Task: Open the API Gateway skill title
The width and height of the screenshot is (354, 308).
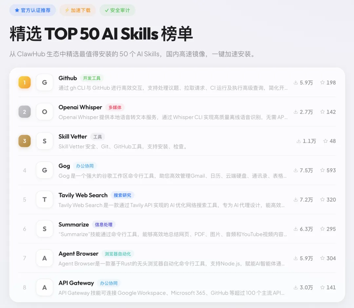Action: coord(76,283)
